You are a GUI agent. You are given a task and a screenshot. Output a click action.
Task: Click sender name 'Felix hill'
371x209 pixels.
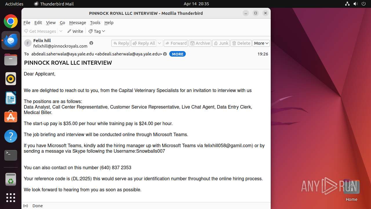42,41
